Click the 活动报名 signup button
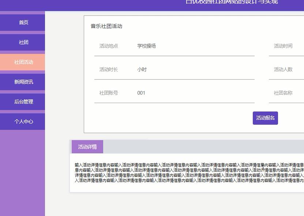 [x=265, y=118]
